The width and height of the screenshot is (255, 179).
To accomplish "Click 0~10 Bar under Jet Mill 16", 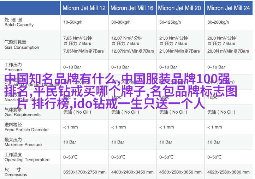I will [x=120, y=67].
